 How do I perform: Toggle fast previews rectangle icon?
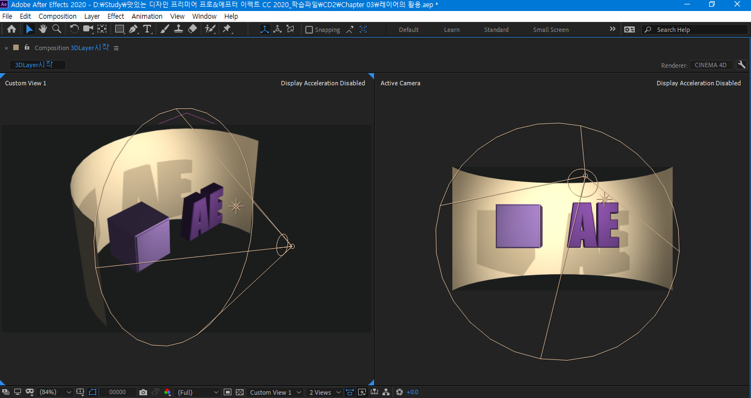point(228,392)
